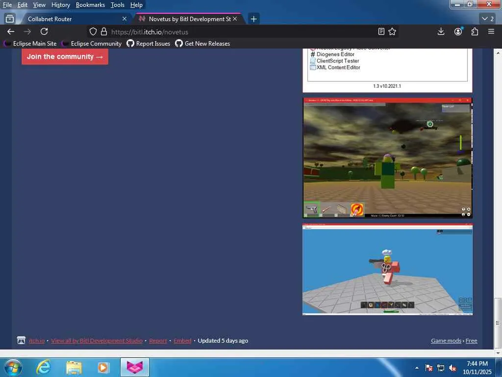Screen dimensions: 502x377
Task: Expand the list all tabs dropdown
Action: click(488, 19)
